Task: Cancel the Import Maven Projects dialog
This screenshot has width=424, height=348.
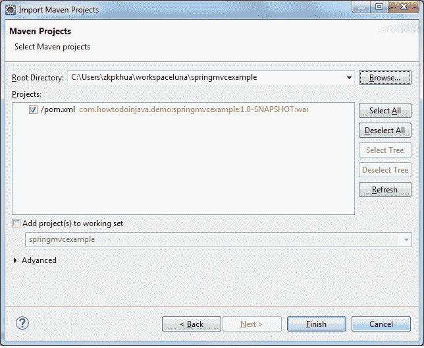Action: (x=381, y=324)
